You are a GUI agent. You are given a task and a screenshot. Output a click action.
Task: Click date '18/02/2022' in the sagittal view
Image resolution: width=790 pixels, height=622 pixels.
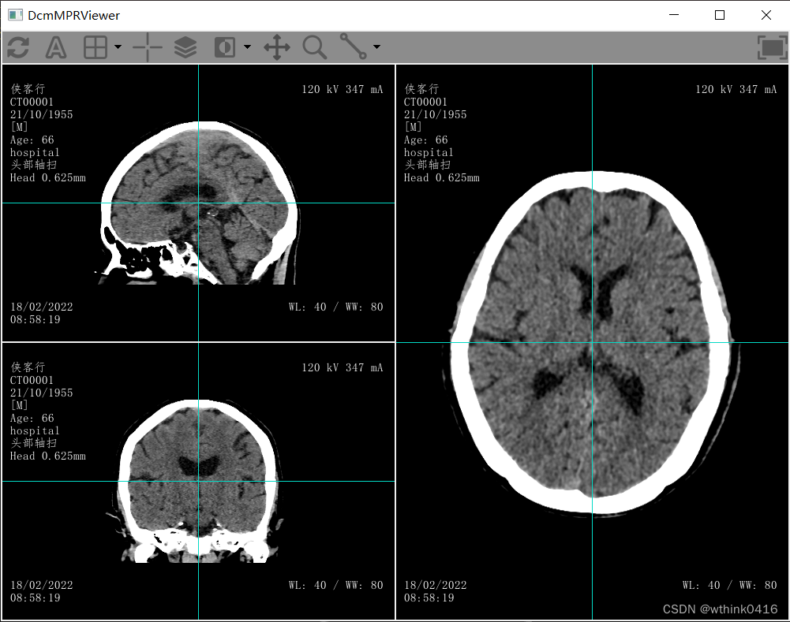(41, 307)
